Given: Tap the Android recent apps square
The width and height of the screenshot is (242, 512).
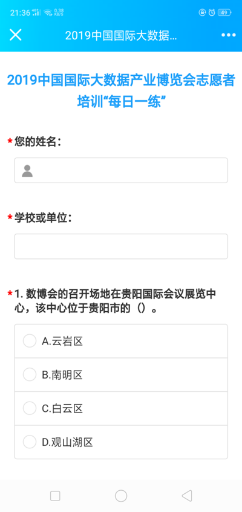Looking at the screenshot, I should click(55, 496).
